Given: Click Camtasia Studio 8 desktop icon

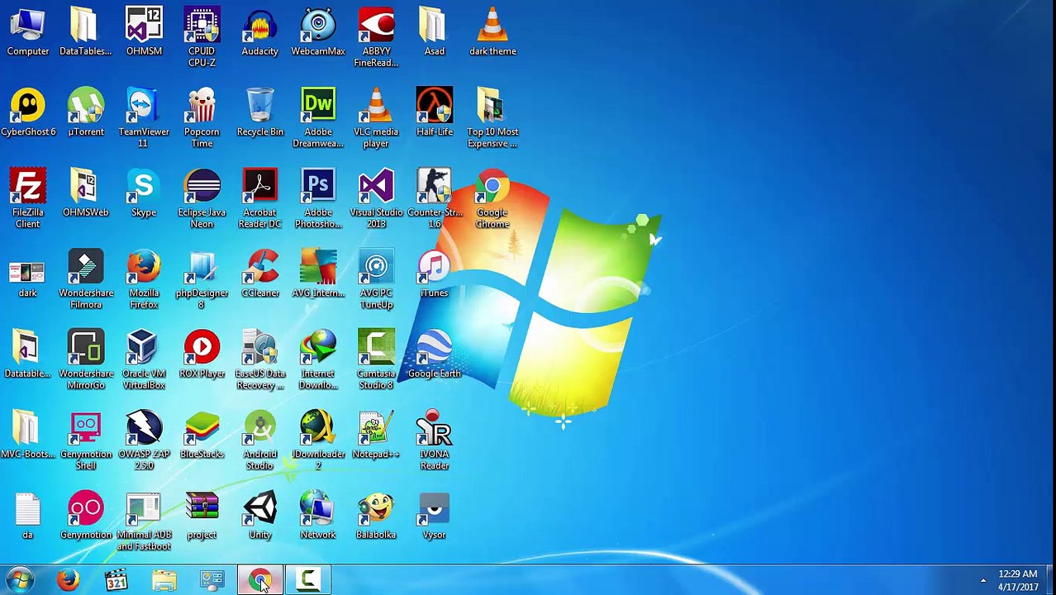Looking at the screenshot, I should (376, 360).
